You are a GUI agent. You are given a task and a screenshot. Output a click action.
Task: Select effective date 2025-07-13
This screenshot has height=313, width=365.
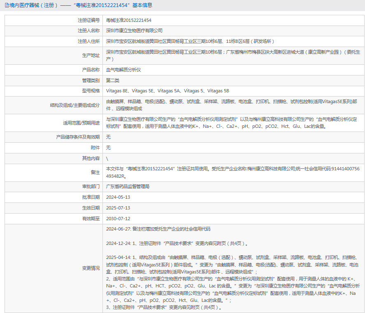118,208
